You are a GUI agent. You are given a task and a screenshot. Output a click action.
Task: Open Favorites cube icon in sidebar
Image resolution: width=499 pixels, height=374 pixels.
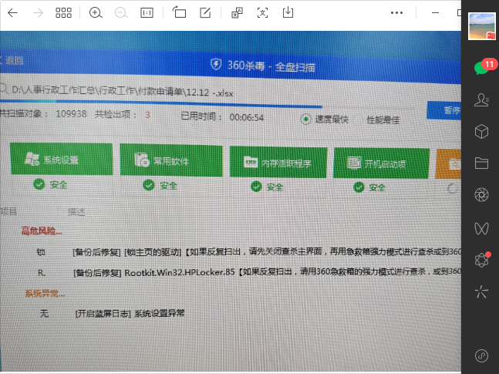click(x=481, y=131)
